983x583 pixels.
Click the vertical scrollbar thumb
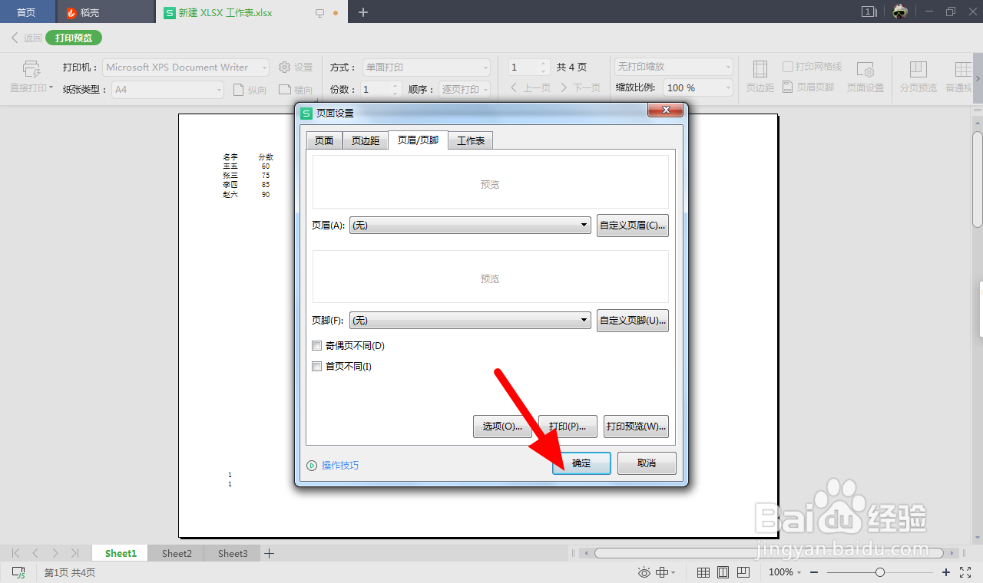(977, 180)
